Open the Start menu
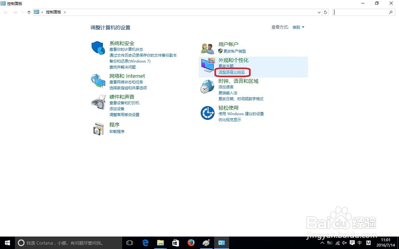The image size is (399, 249). (x=7, y=243)
